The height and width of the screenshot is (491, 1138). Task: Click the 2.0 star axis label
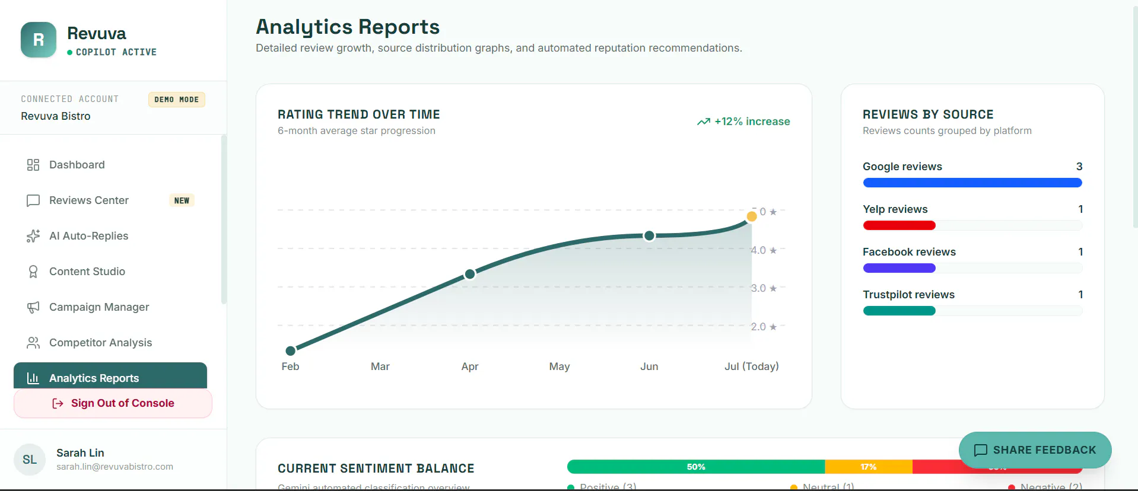764,327
